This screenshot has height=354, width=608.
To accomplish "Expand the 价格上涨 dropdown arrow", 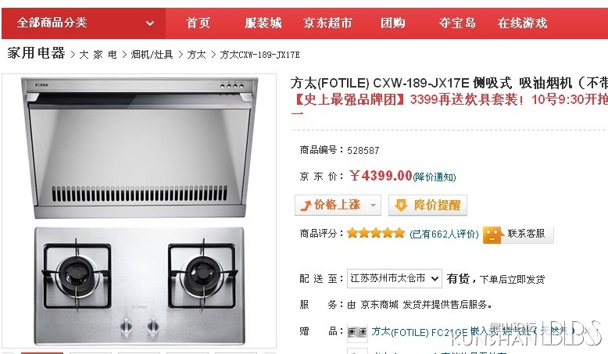I will (x=373, y=205).
